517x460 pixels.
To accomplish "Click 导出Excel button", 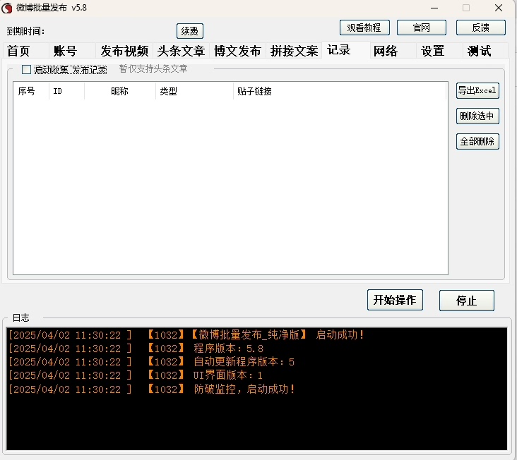I will click(x=477, y=90).
